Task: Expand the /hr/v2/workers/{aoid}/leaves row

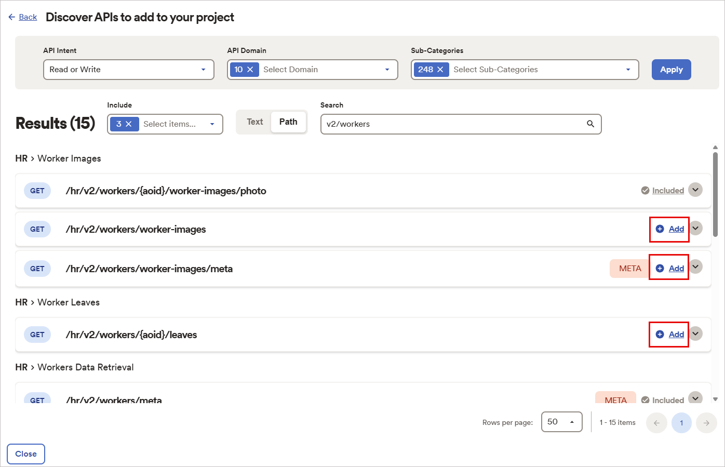Action: (695, 333)
